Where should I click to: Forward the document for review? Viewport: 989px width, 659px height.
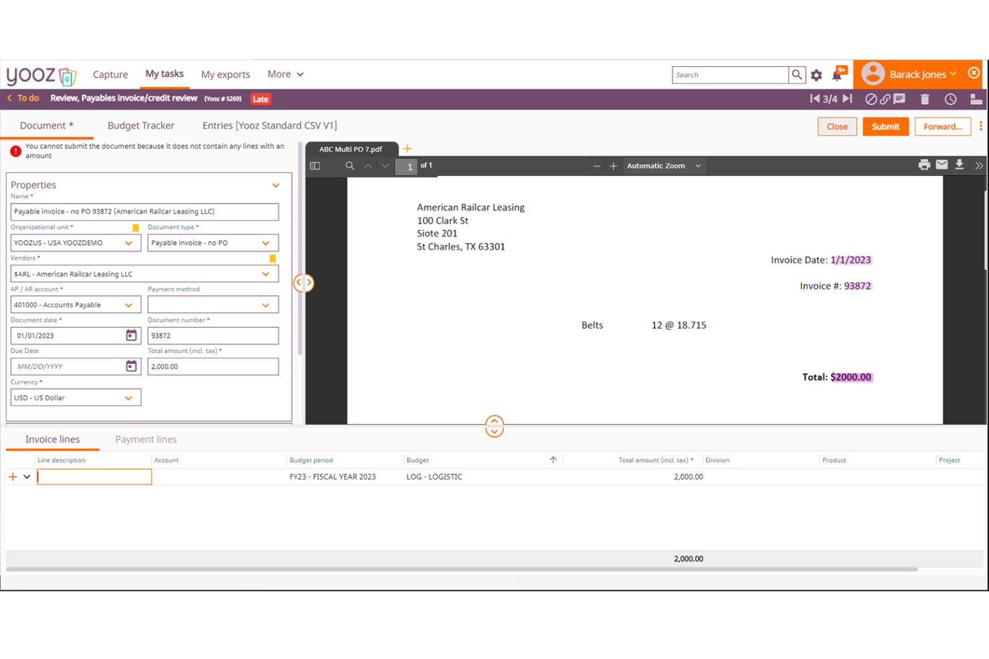pos(942,126)
